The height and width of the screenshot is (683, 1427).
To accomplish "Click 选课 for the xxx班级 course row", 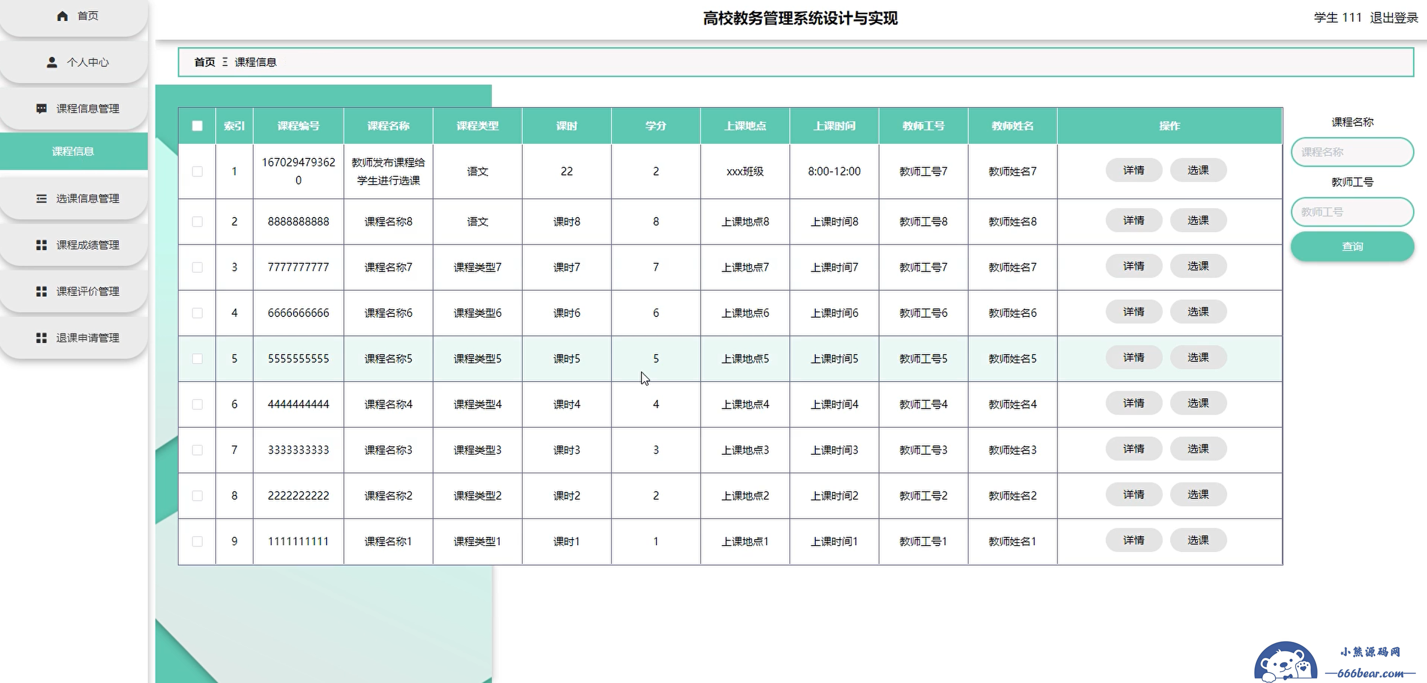I will point(1198,170).
